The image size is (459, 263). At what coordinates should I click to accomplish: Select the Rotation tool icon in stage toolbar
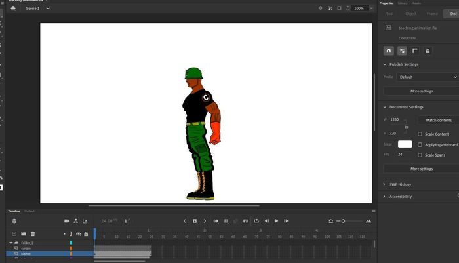point(330,9)
